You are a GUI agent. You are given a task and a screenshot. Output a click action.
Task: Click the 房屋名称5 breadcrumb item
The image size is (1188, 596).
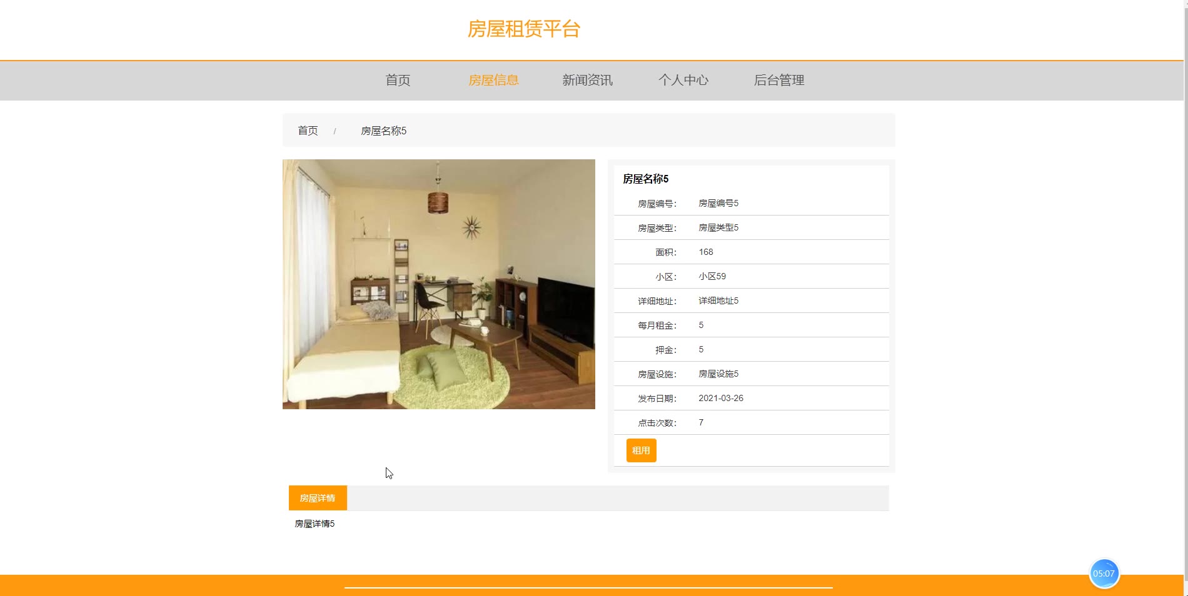coord(383,131)
